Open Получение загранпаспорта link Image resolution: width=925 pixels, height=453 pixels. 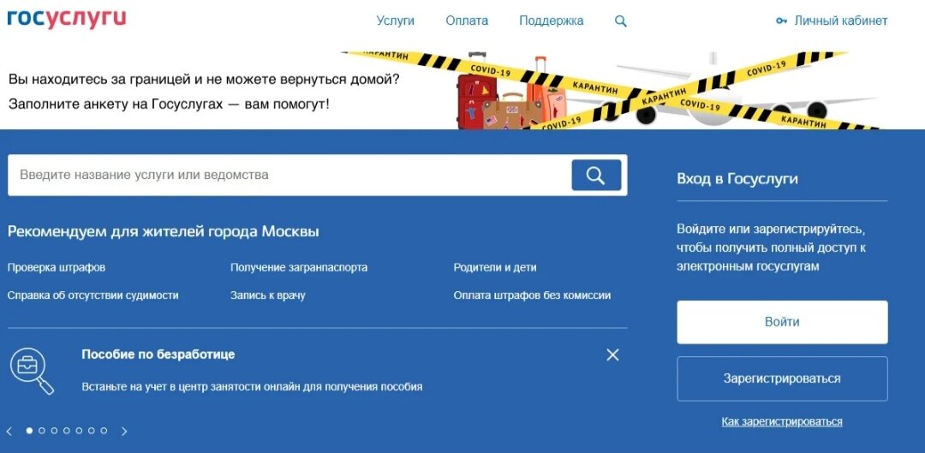point(299,267)
